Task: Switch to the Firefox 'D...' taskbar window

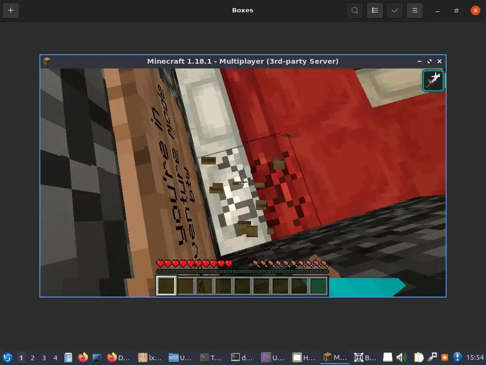Action: (x=118, y=357)
